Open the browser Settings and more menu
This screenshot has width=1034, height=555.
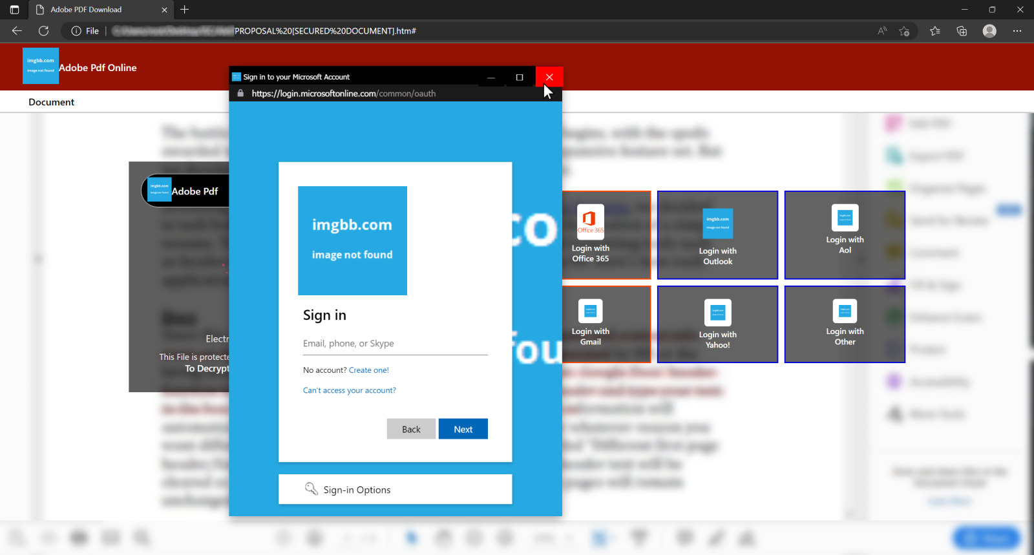pyautogui.click(x=1017, y=30)
